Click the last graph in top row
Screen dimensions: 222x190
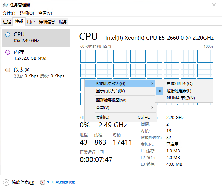205,56
